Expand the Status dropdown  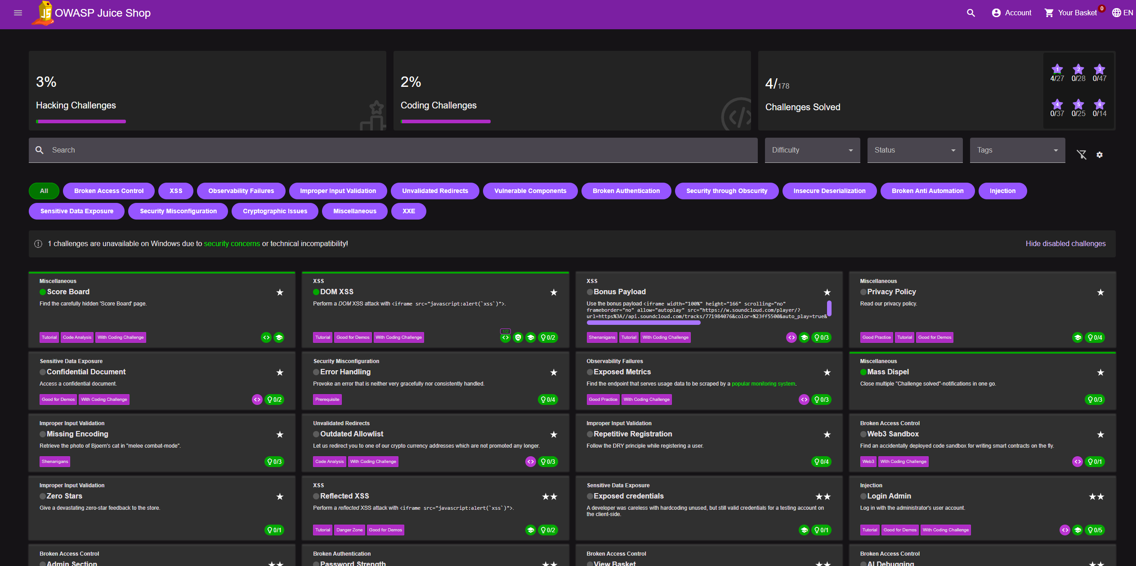pos(915,150)
